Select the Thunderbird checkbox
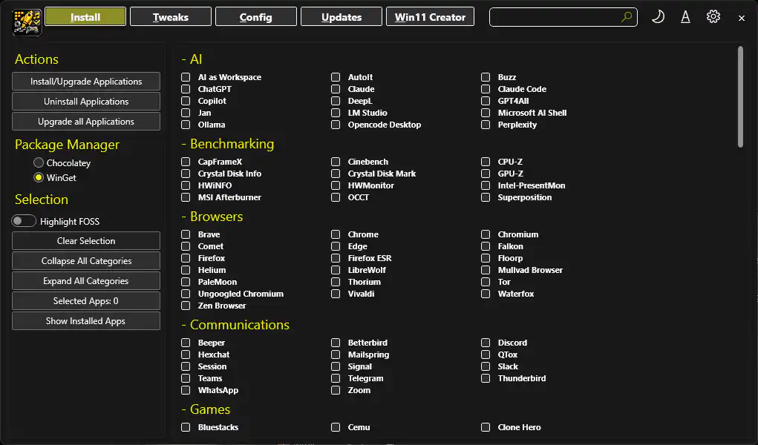The image size is (758, 445). [486, 378]
